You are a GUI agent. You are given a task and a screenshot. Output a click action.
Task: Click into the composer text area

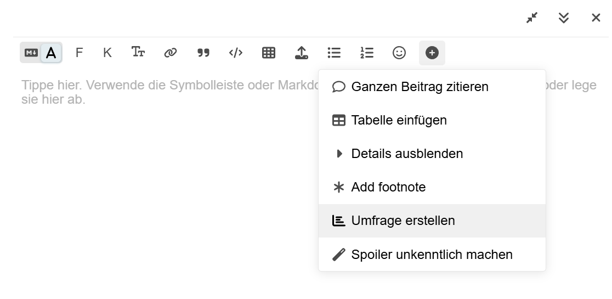(x=165, y=192)
